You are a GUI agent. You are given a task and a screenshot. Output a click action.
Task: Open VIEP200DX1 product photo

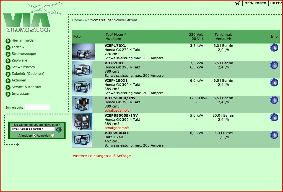tap(82, 139)
